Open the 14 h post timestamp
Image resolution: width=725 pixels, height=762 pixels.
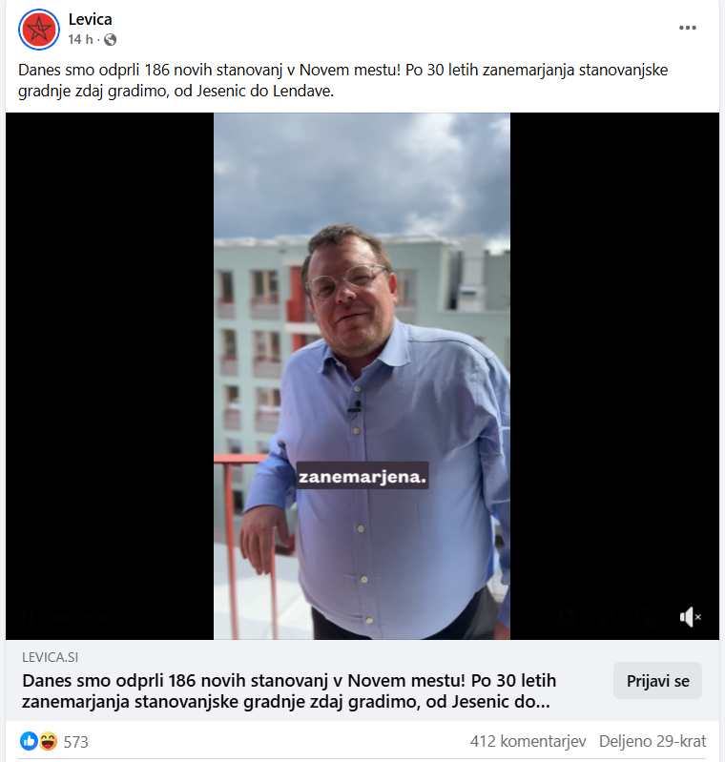tap(80, 39)
